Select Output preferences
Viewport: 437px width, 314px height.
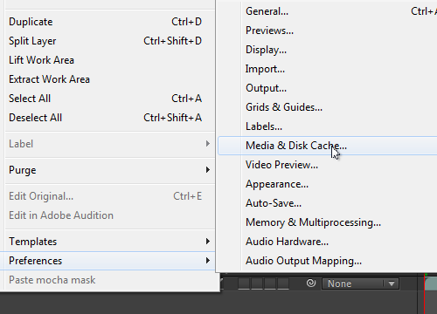coord(328,88)
